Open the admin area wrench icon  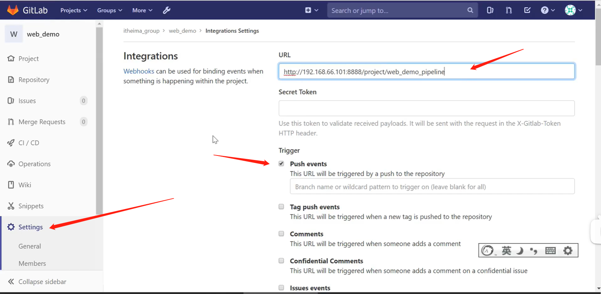pos(167,10)
